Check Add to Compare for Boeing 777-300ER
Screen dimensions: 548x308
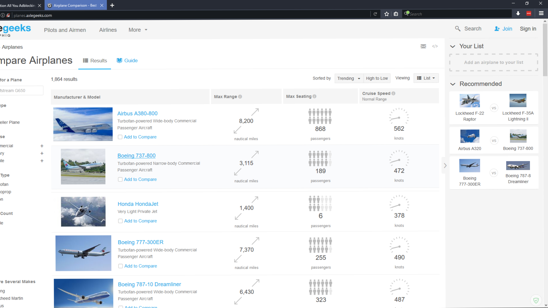point(120,266)
